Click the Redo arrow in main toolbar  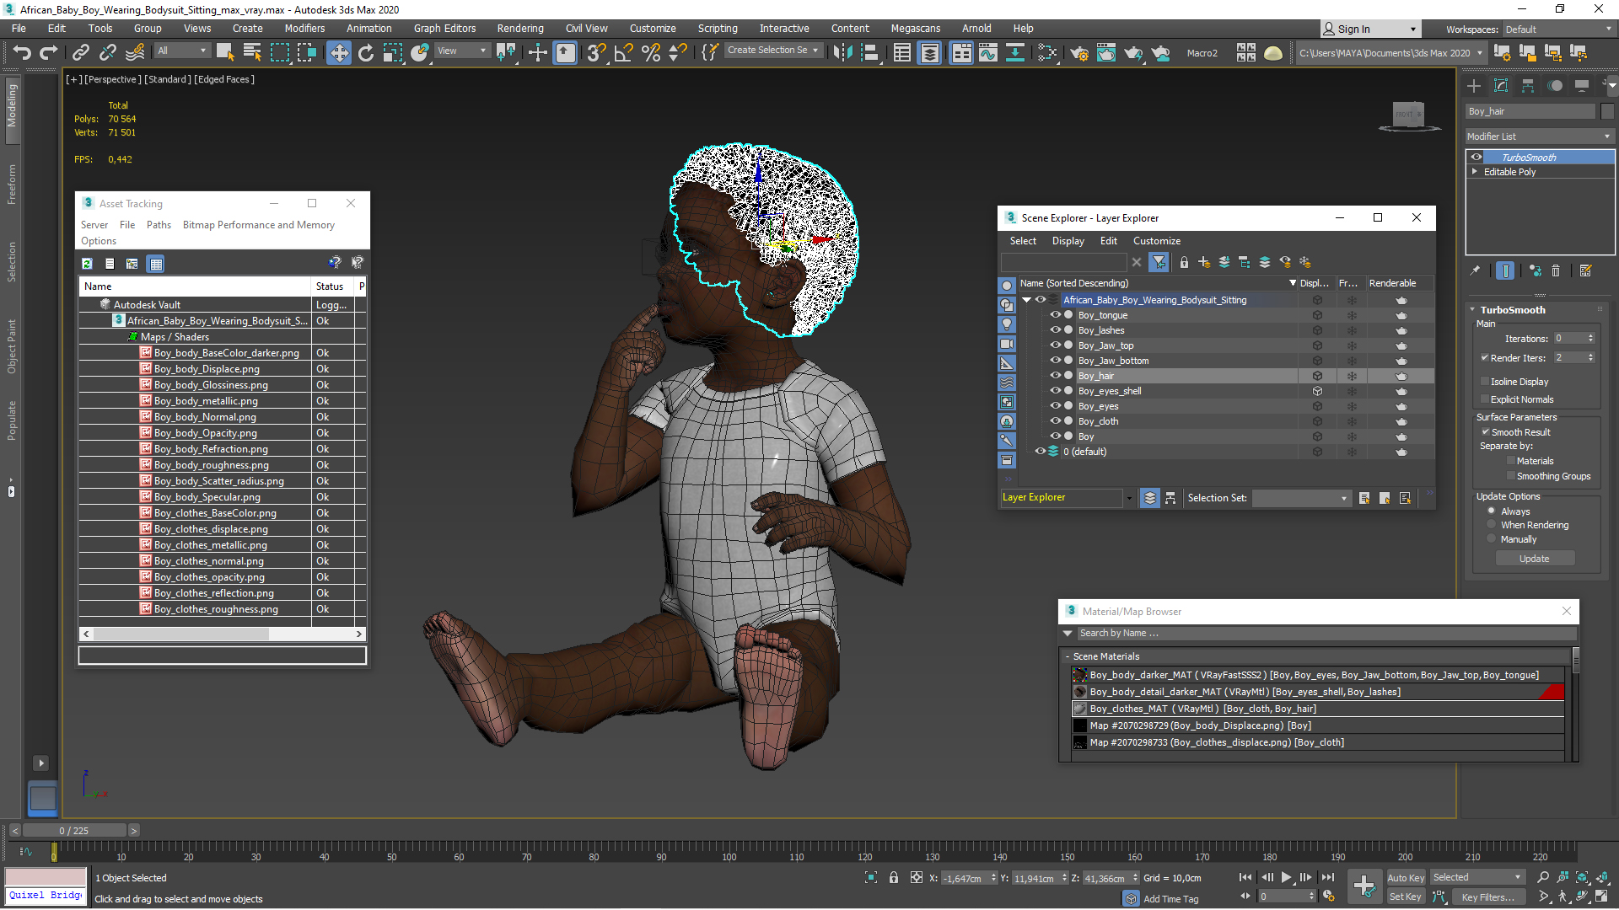point(49,53)
